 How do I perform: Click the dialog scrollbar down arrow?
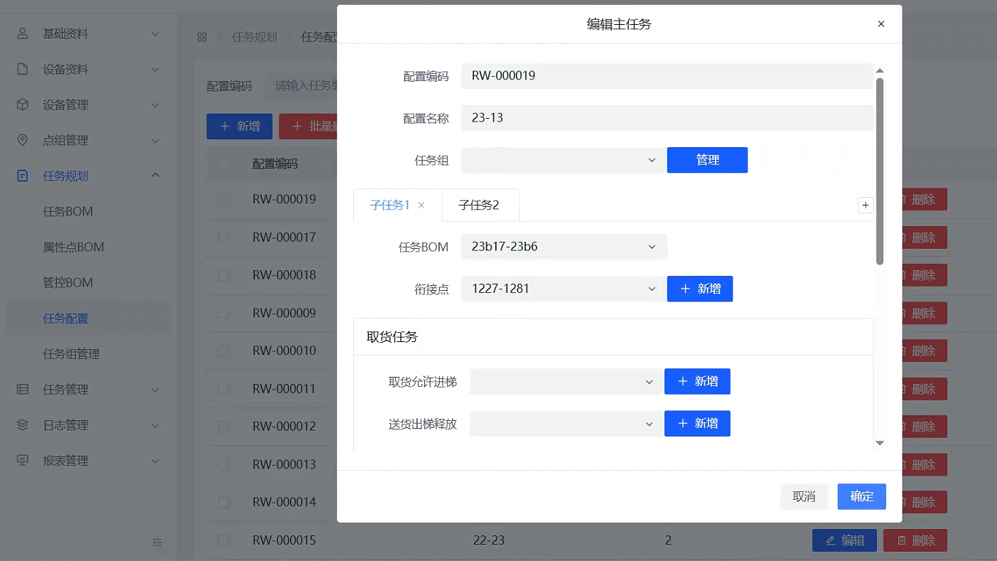(880, 443)
